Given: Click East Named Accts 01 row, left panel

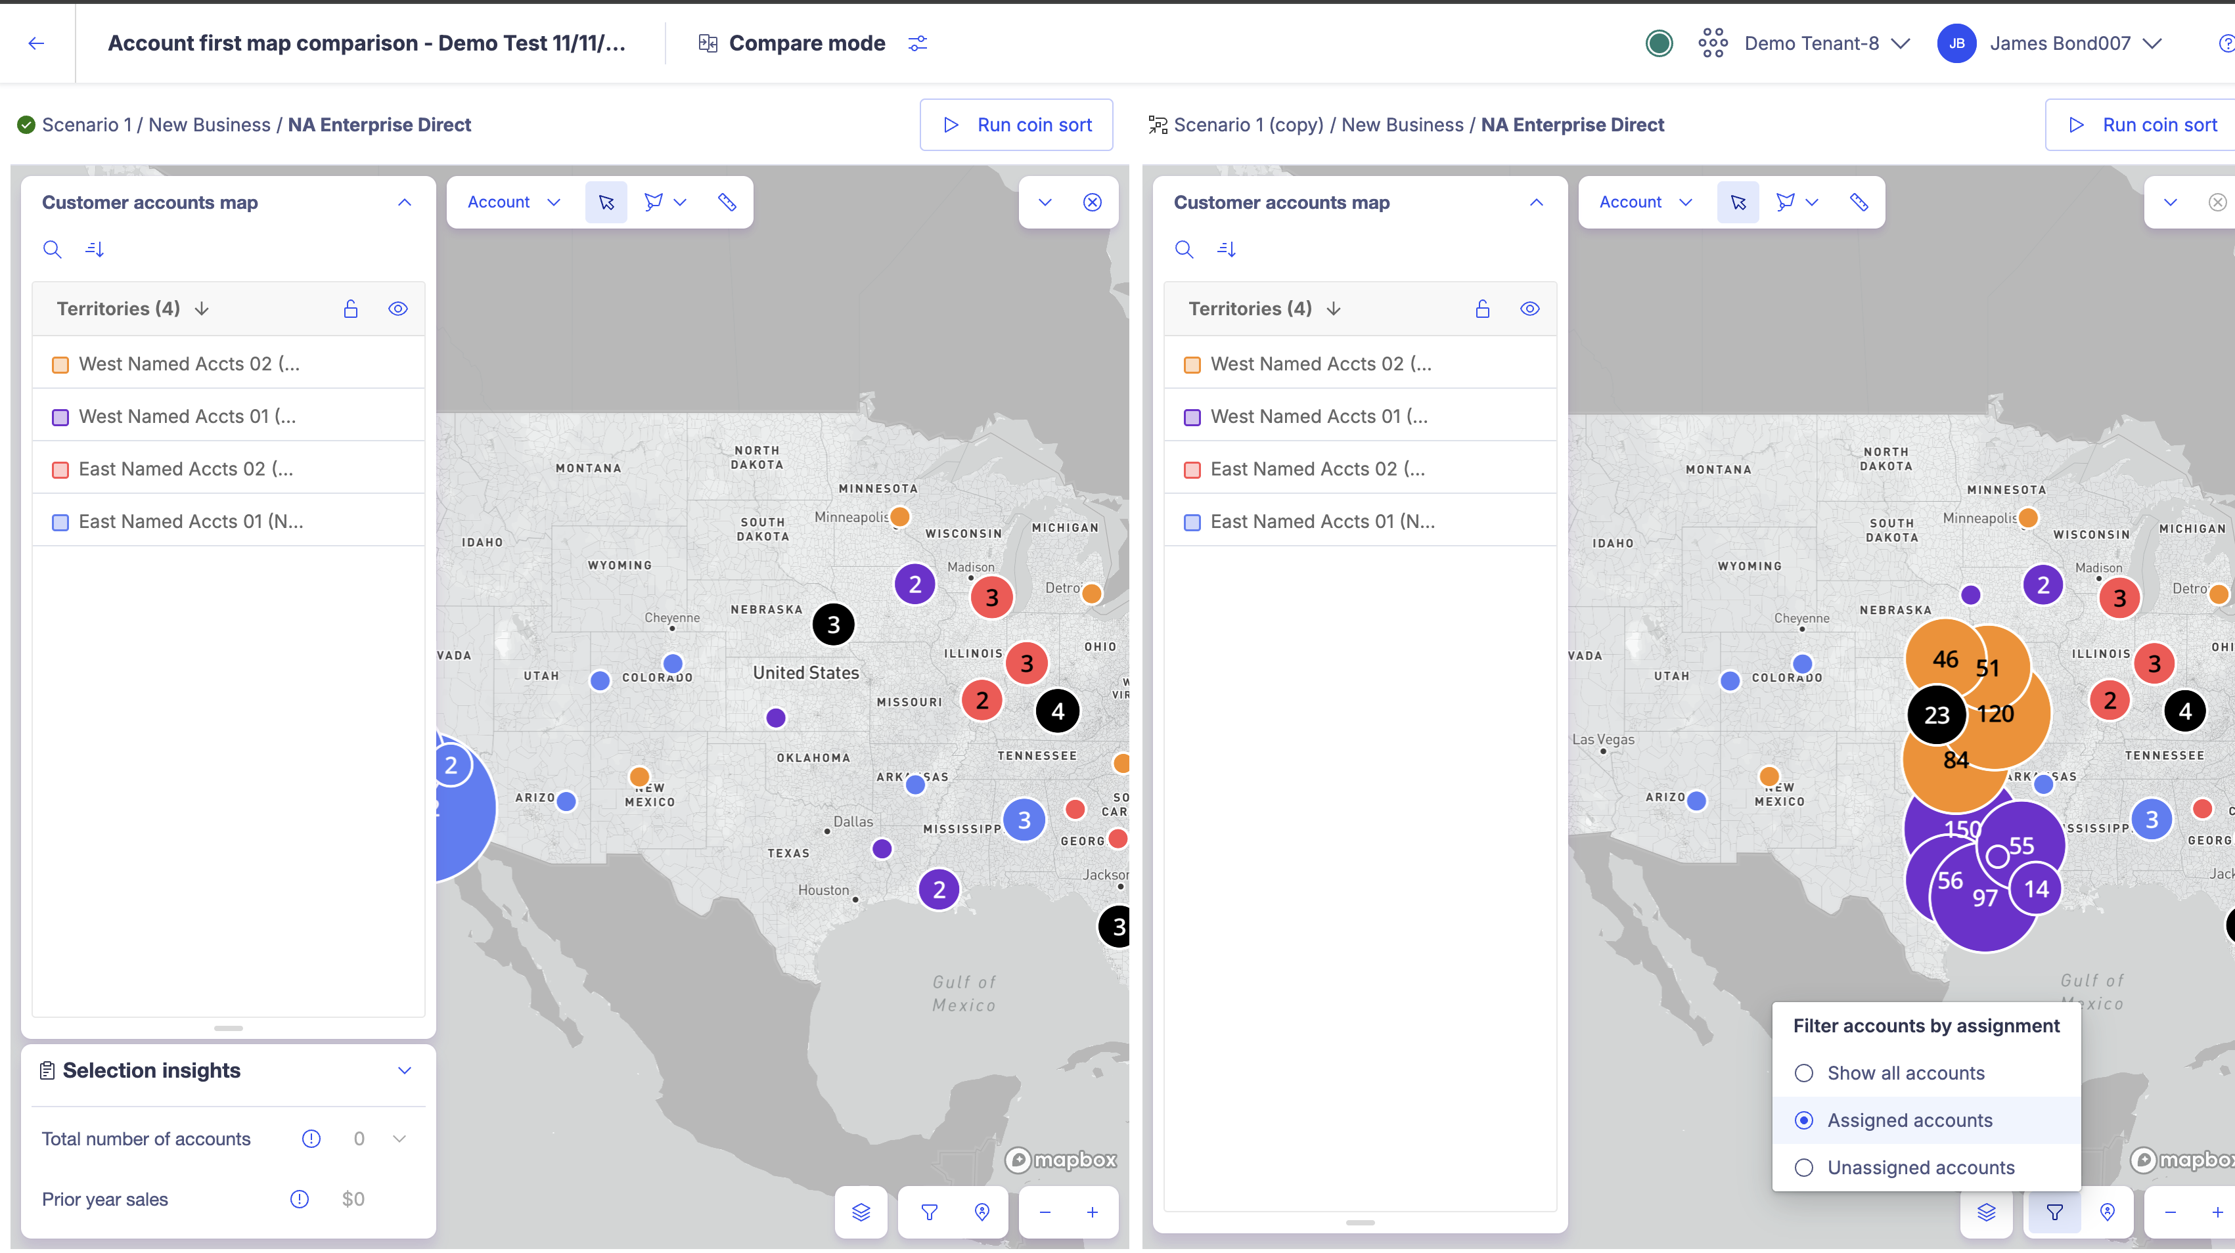Looking at the screenshot, I should click(x=228, y=521).
